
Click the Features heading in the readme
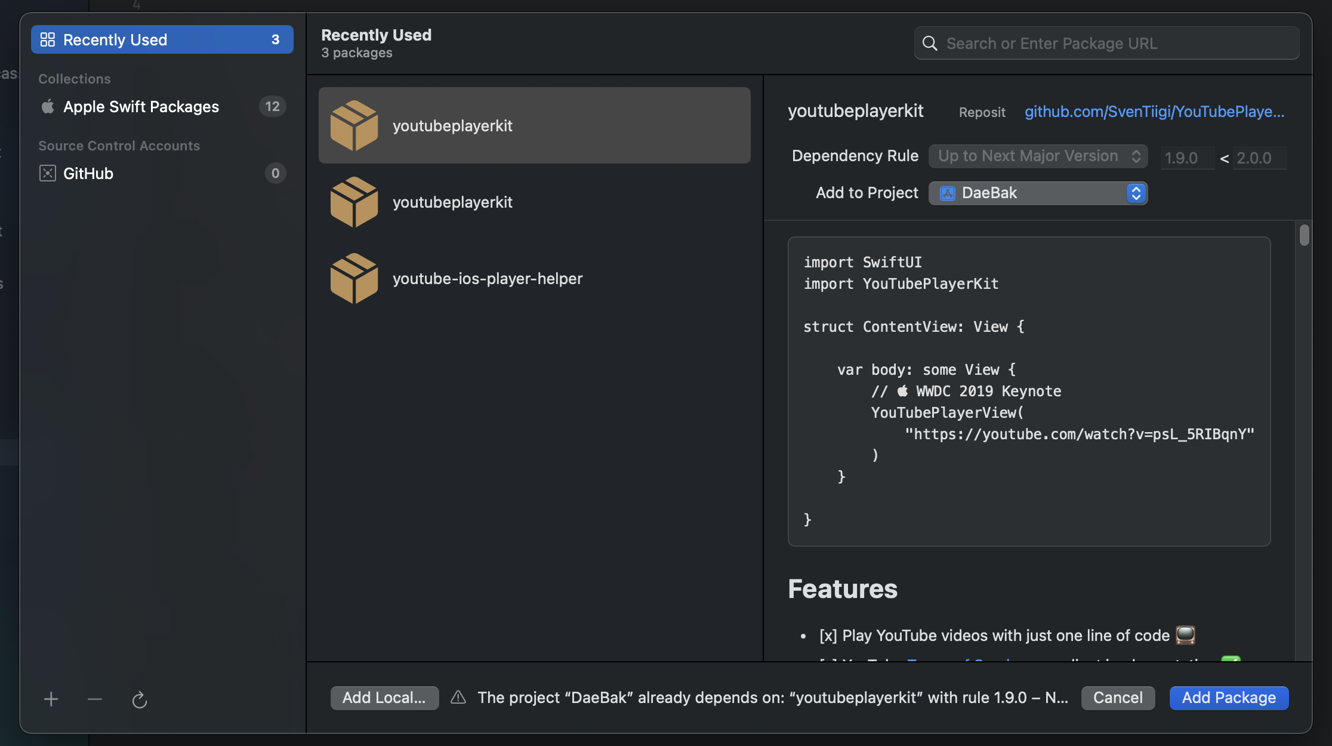843,588
